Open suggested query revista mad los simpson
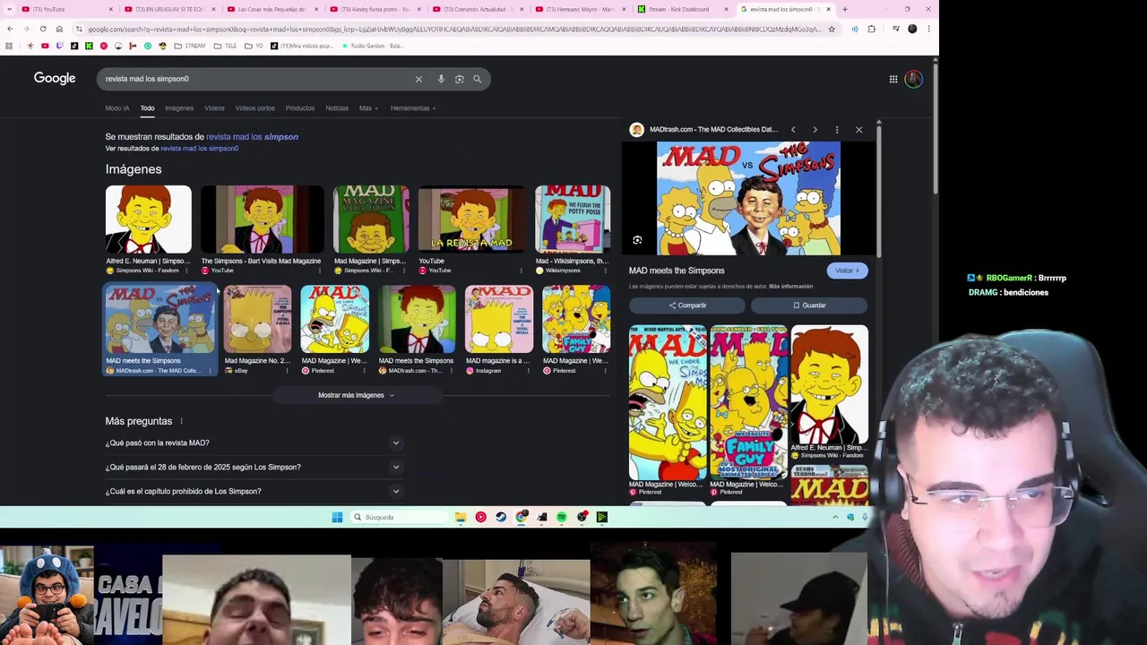This screenshot has height=645, width=1147. tap(252, 137)
